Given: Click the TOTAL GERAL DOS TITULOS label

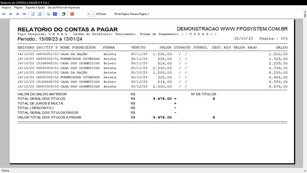Looking at the screenshot, I should (41, 99).
